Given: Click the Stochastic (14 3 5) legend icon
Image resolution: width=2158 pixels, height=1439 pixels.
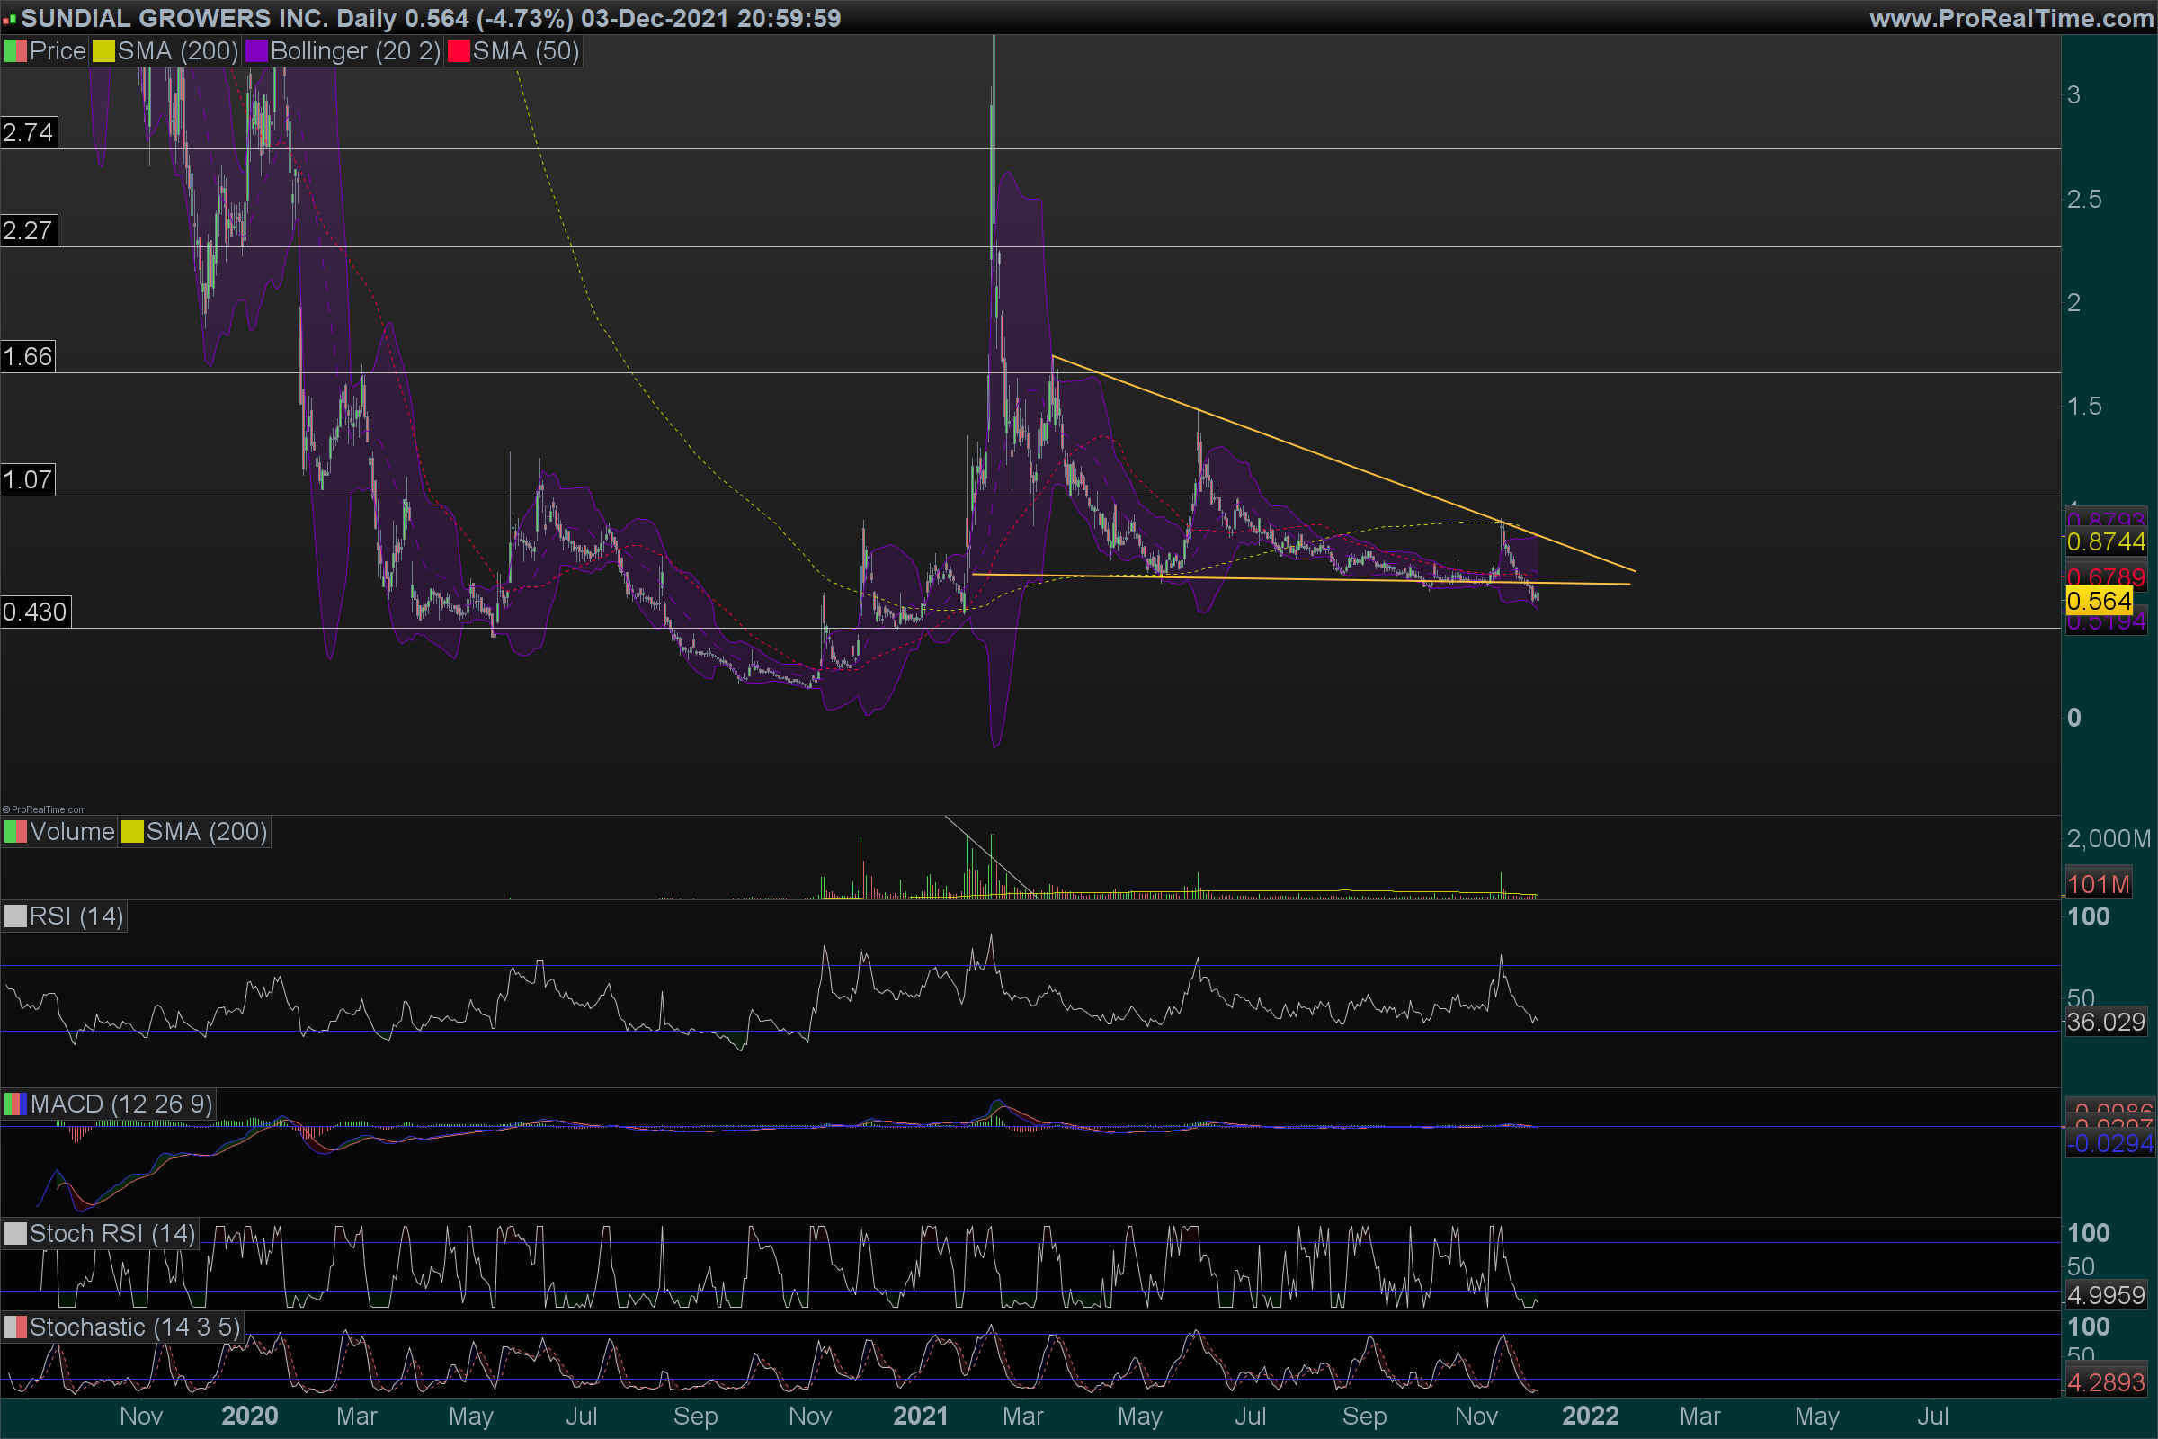Looking at the screenshot, I should click(x=15, y=1327).
